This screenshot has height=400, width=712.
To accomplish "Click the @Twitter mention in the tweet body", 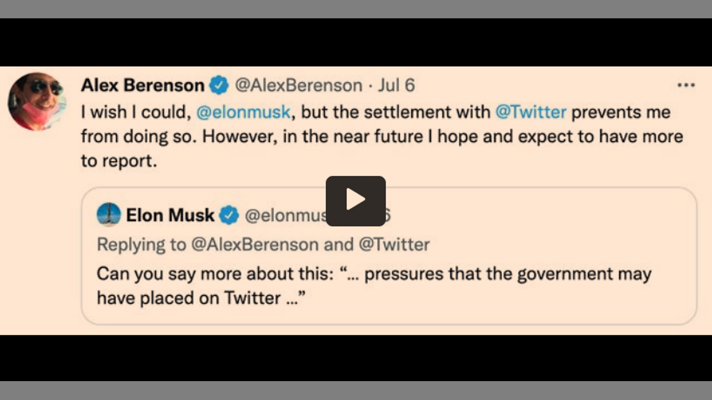I will pos(531,112).
